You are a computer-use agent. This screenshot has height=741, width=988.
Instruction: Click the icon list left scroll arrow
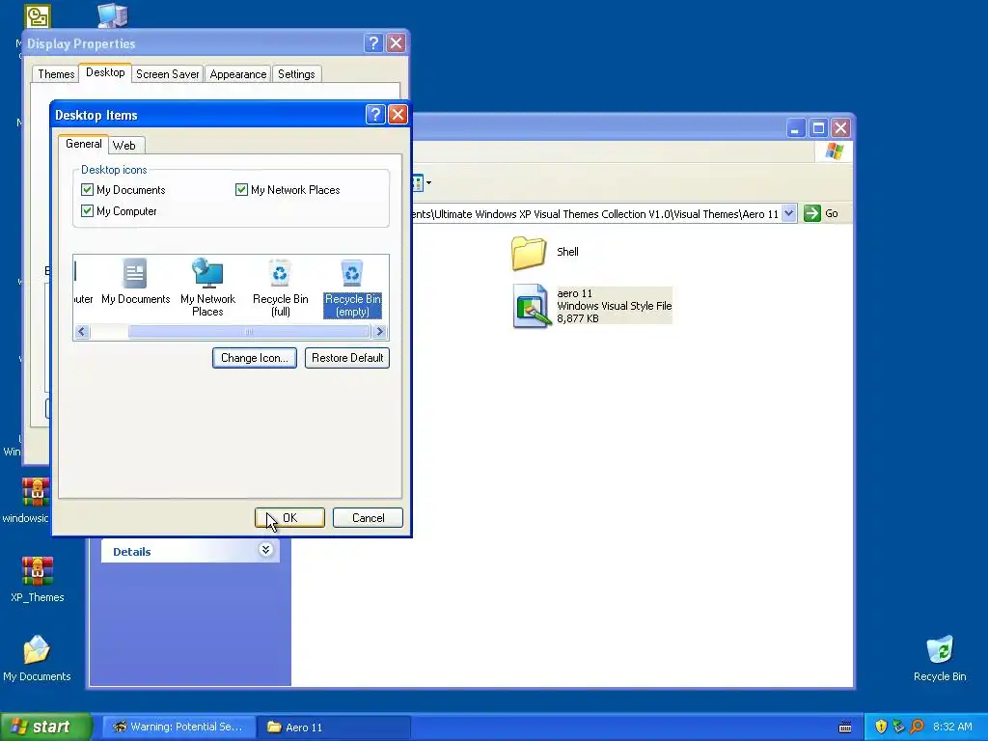pyautogui.click(x=82, y=332)
